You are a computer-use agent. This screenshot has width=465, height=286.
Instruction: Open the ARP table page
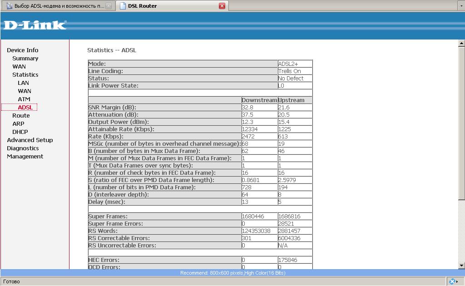coord(18,123)
